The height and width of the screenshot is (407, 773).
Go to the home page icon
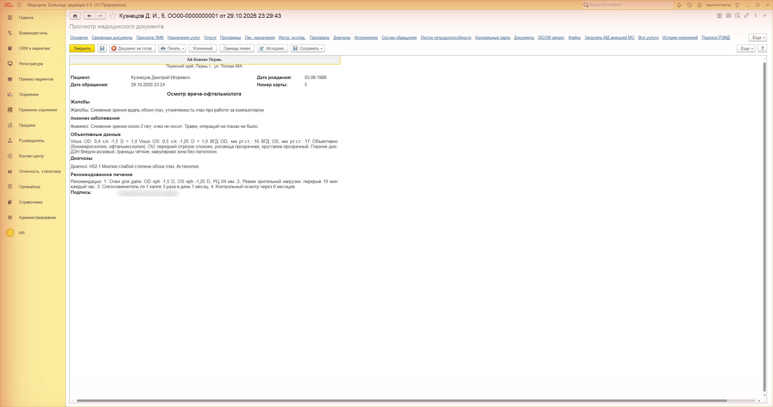(x=75, y=16)
